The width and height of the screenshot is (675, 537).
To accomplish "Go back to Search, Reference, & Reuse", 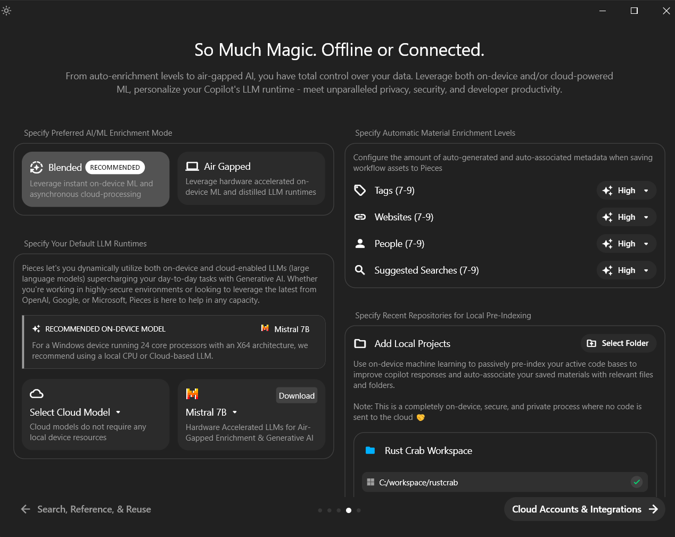I will [86, 509].
